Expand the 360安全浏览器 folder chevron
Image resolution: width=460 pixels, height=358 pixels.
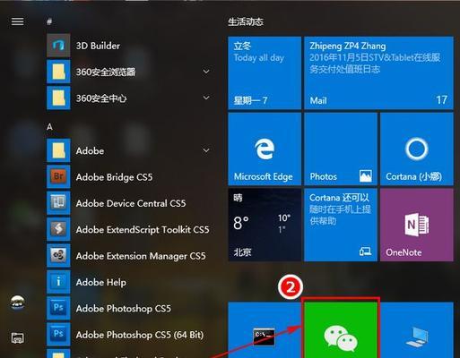point(206,72)
